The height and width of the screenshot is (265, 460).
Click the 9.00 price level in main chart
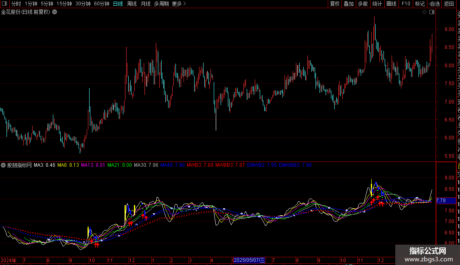[x=449, y=29]
